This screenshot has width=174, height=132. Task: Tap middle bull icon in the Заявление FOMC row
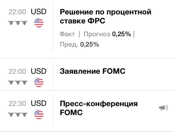18,82
